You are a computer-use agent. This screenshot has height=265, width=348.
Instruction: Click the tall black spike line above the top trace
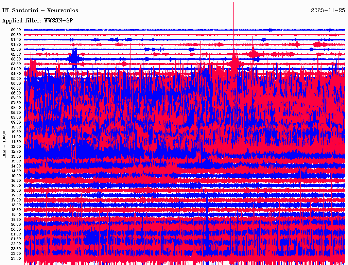point(234,14)
